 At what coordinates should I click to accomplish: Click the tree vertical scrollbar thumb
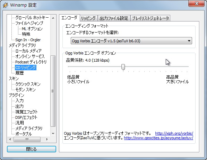(53, 91)
